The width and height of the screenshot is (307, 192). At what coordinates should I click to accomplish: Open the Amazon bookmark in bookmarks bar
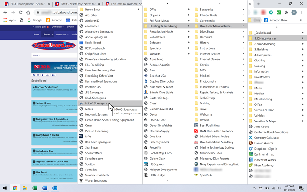54,20
